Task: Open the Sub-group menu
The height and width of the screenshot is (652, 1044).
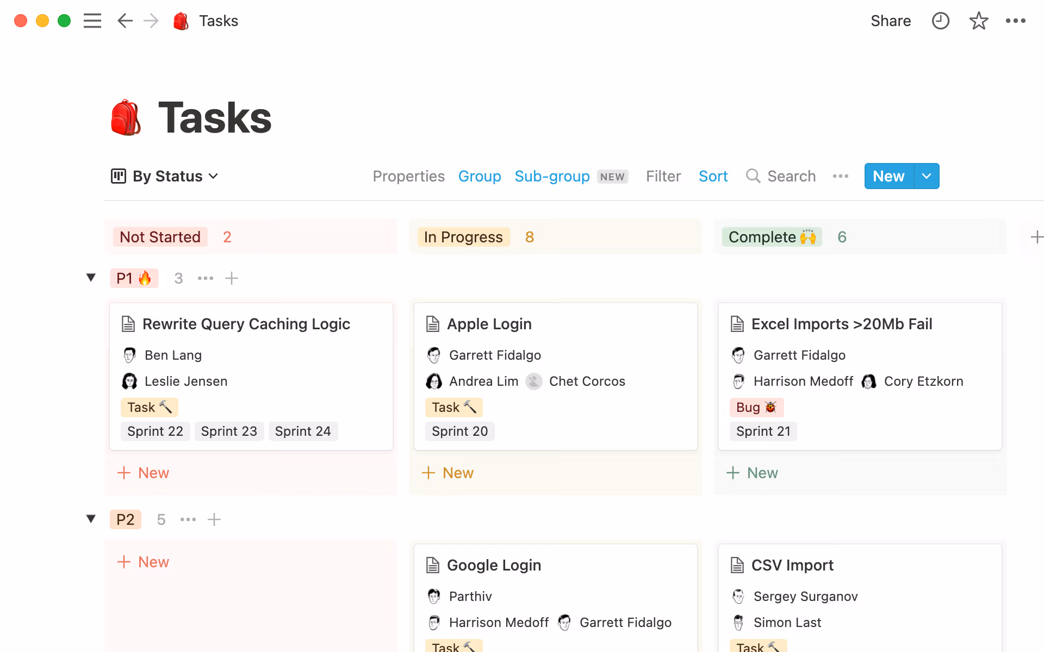Action: (552, 176)
